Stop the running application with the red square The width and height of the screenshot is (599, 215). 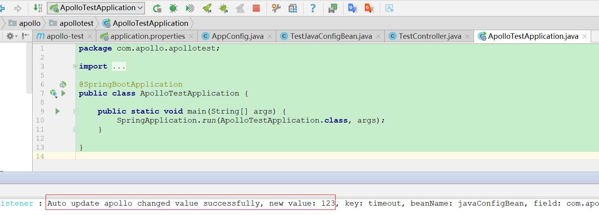click(x=256, y=8)
